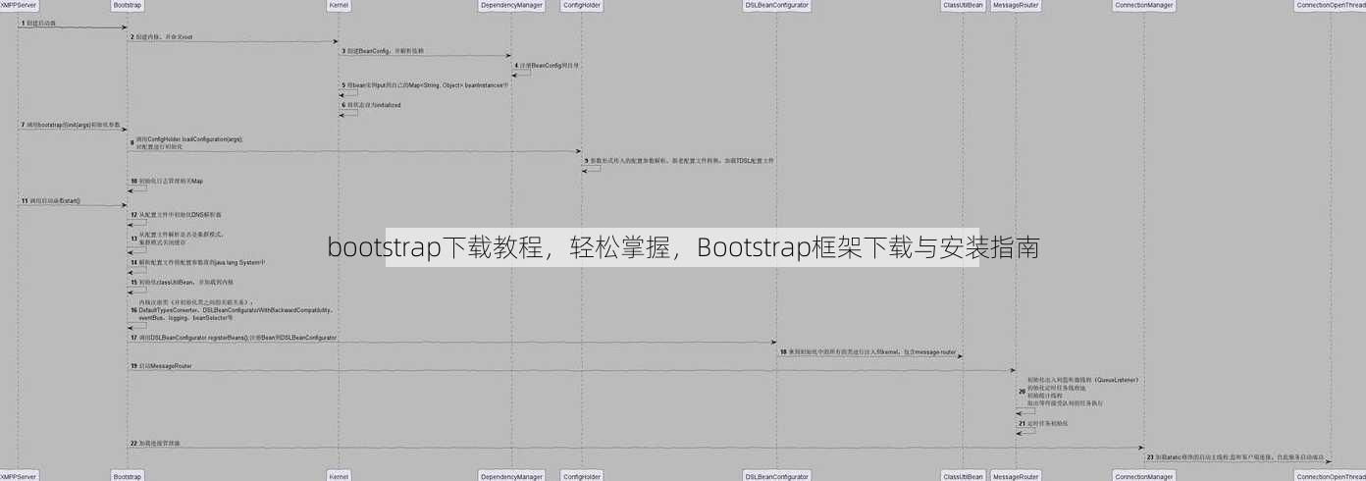Viewport: 1366px width, 481px height.
Task: Select the bottom Kernel participant box
Action: pyautogui.click(x=339, y=475)
